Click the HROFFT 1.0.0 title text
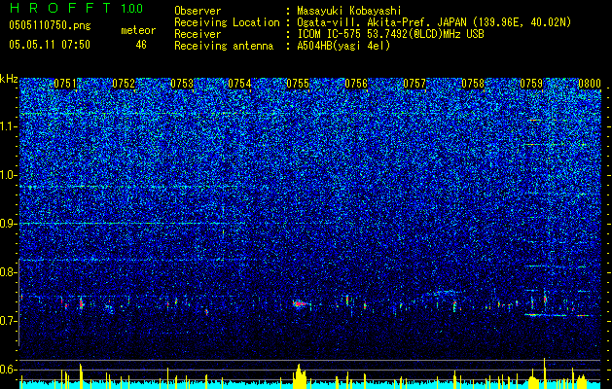612x389 pixels. point(76,8)
